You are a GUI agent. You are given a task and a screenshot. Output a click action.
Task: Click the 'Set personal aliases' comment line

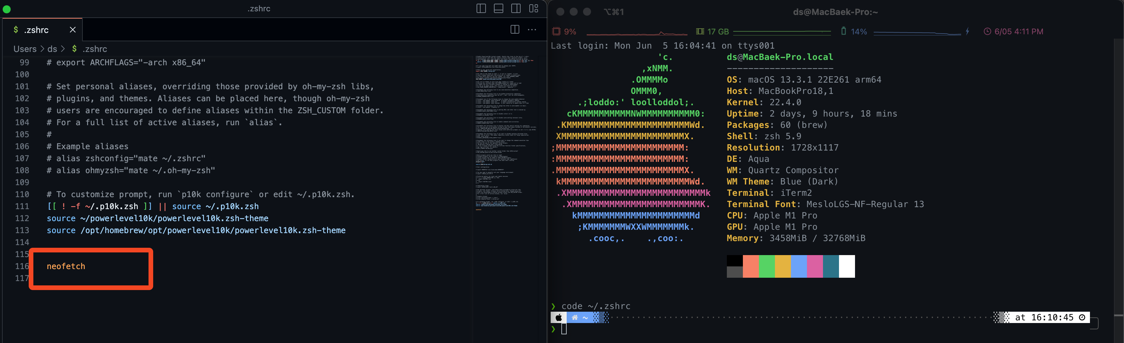[210, 87]
